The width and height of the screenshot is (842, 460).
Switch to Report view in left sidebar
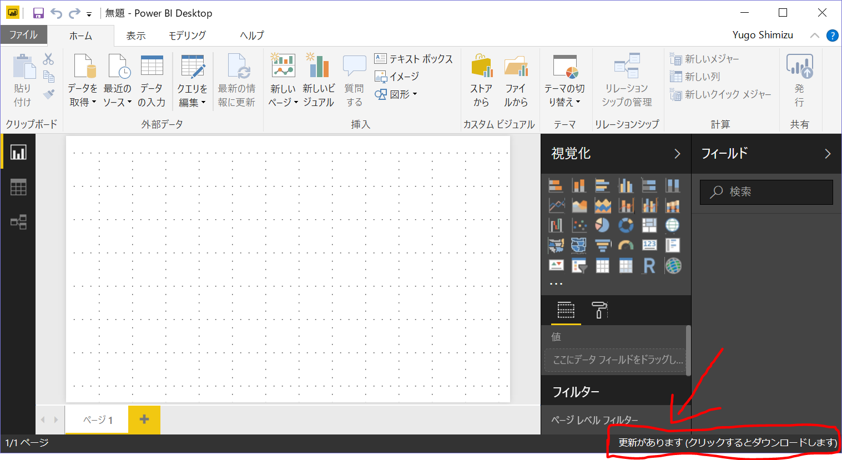pyautogui.click(x=18, y=153)
